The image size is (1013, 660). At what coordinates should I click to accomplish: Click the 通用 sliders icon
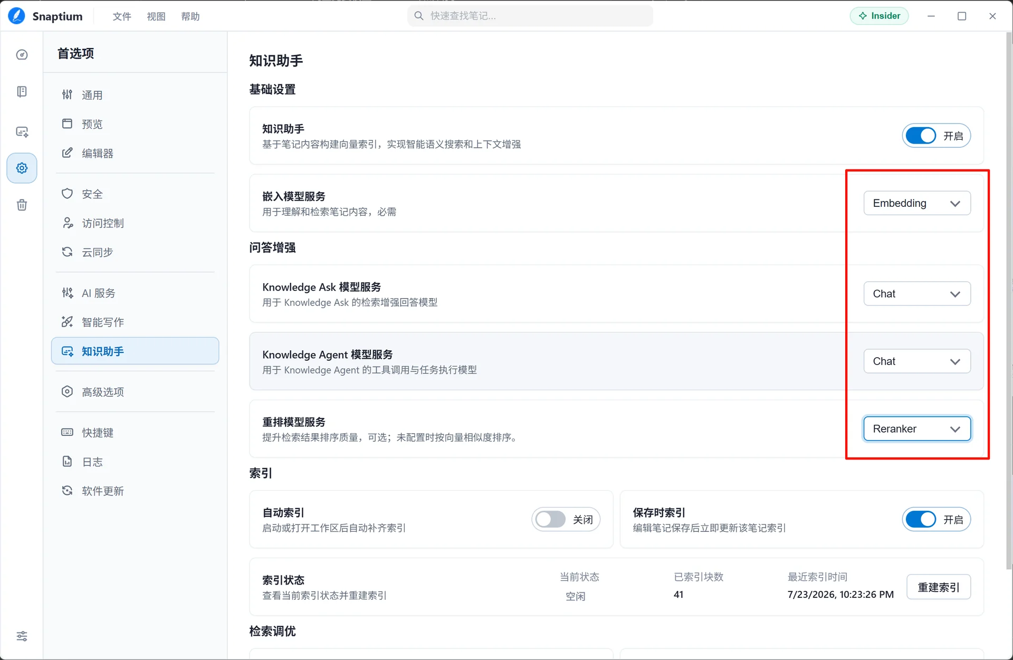[x=67, y=94]
